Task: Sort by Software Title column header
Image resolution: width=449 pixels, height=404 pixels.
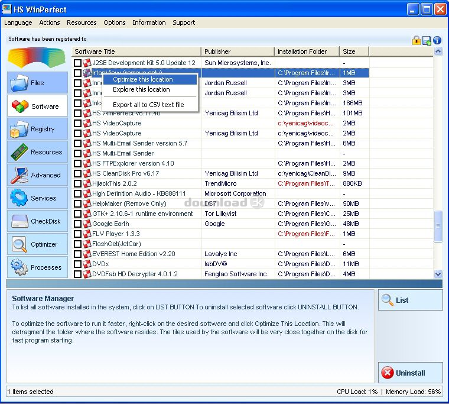Action: coord(136,51)
